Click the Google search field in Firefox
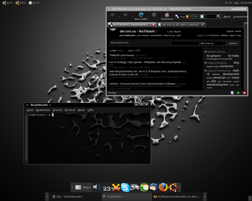The height and width of the screenshot is (201, 252). click(210, 17)
